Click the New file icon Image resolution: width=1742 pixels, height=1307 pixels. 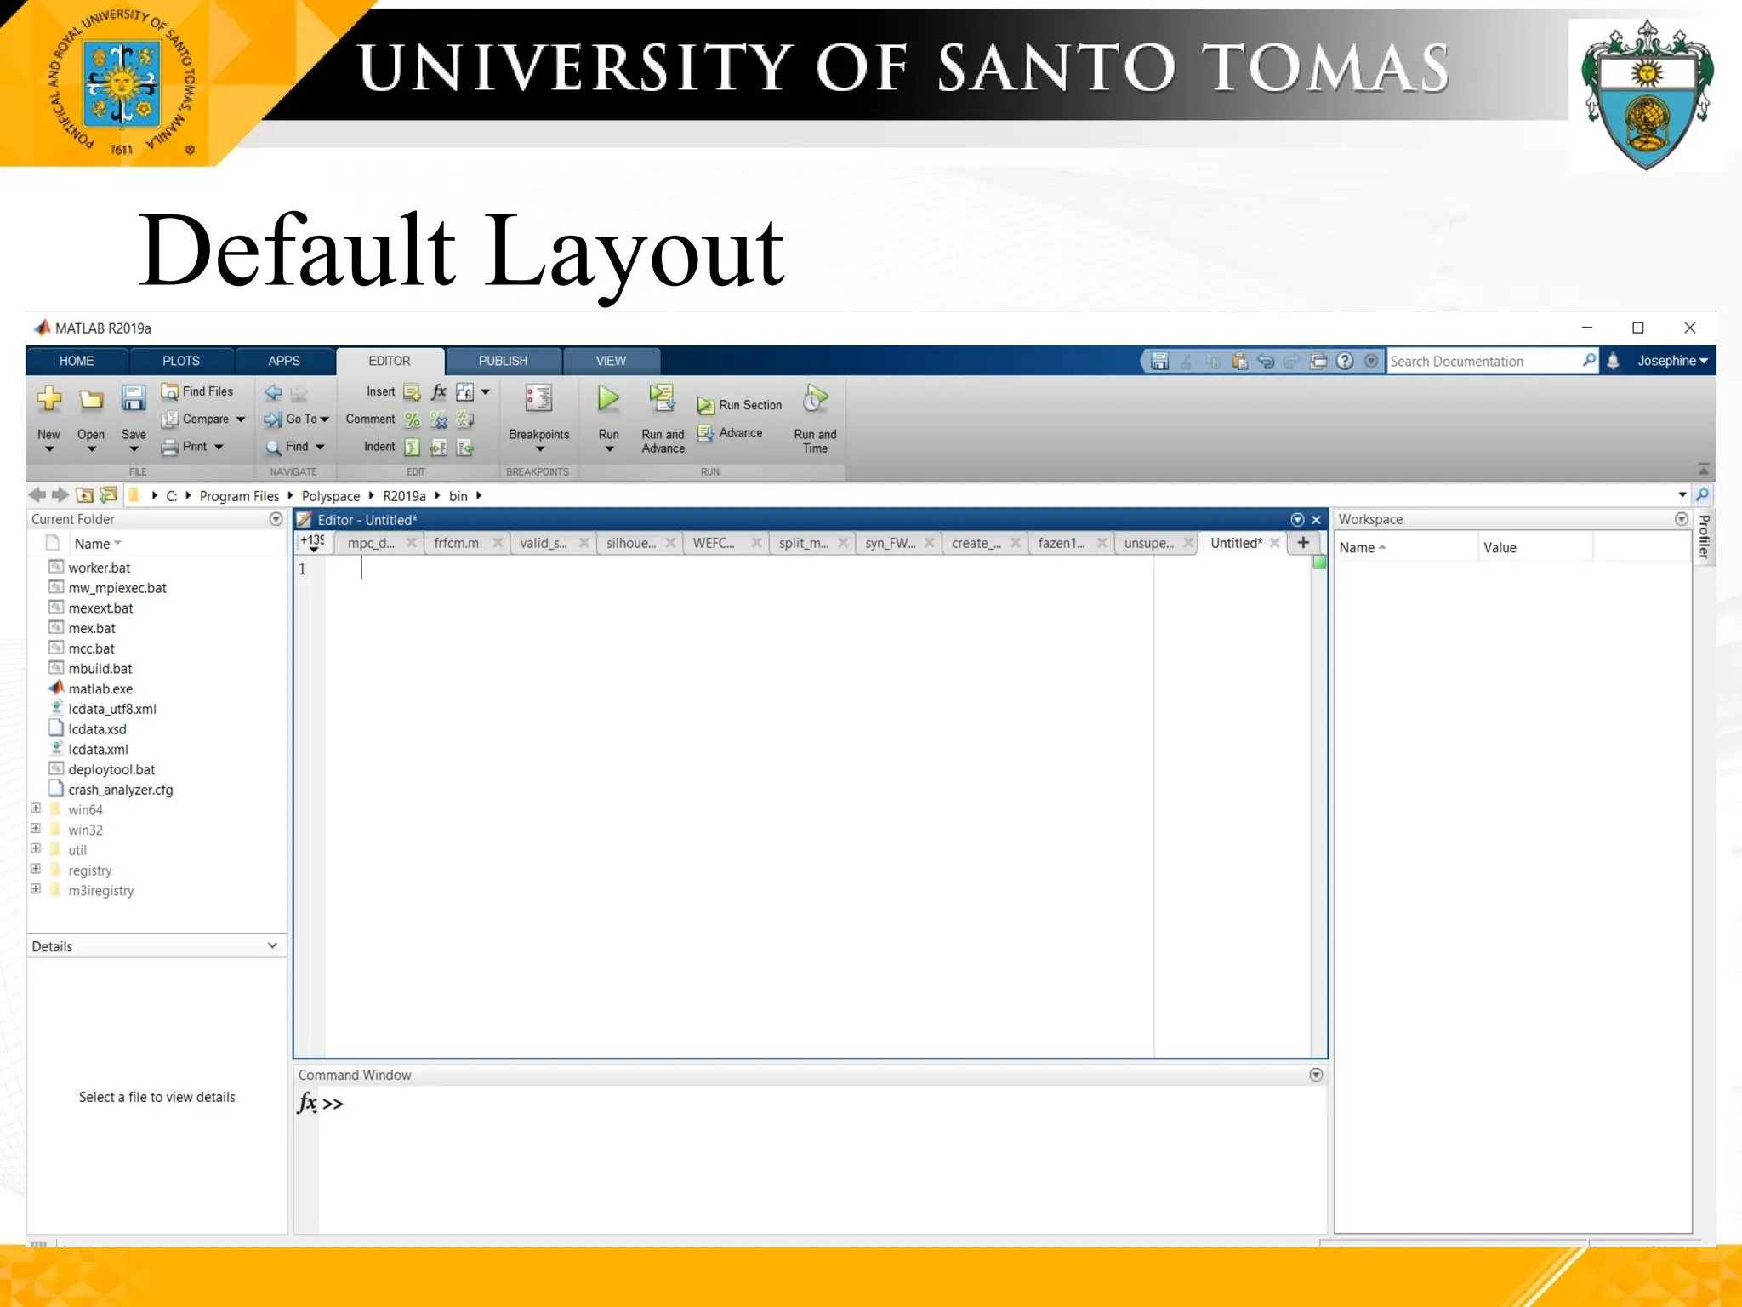coord(49,398)
